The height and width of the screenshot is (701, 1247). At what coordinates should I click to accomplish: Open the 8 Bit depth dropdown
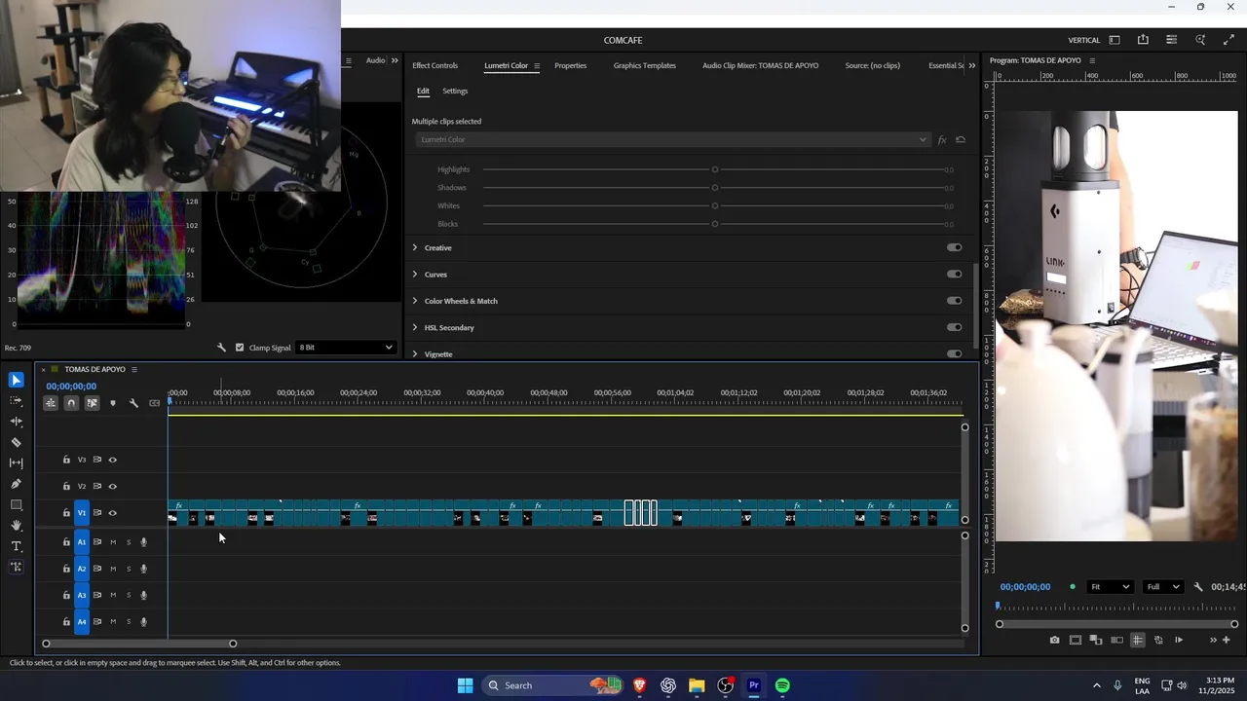click(x=346, y=348)
